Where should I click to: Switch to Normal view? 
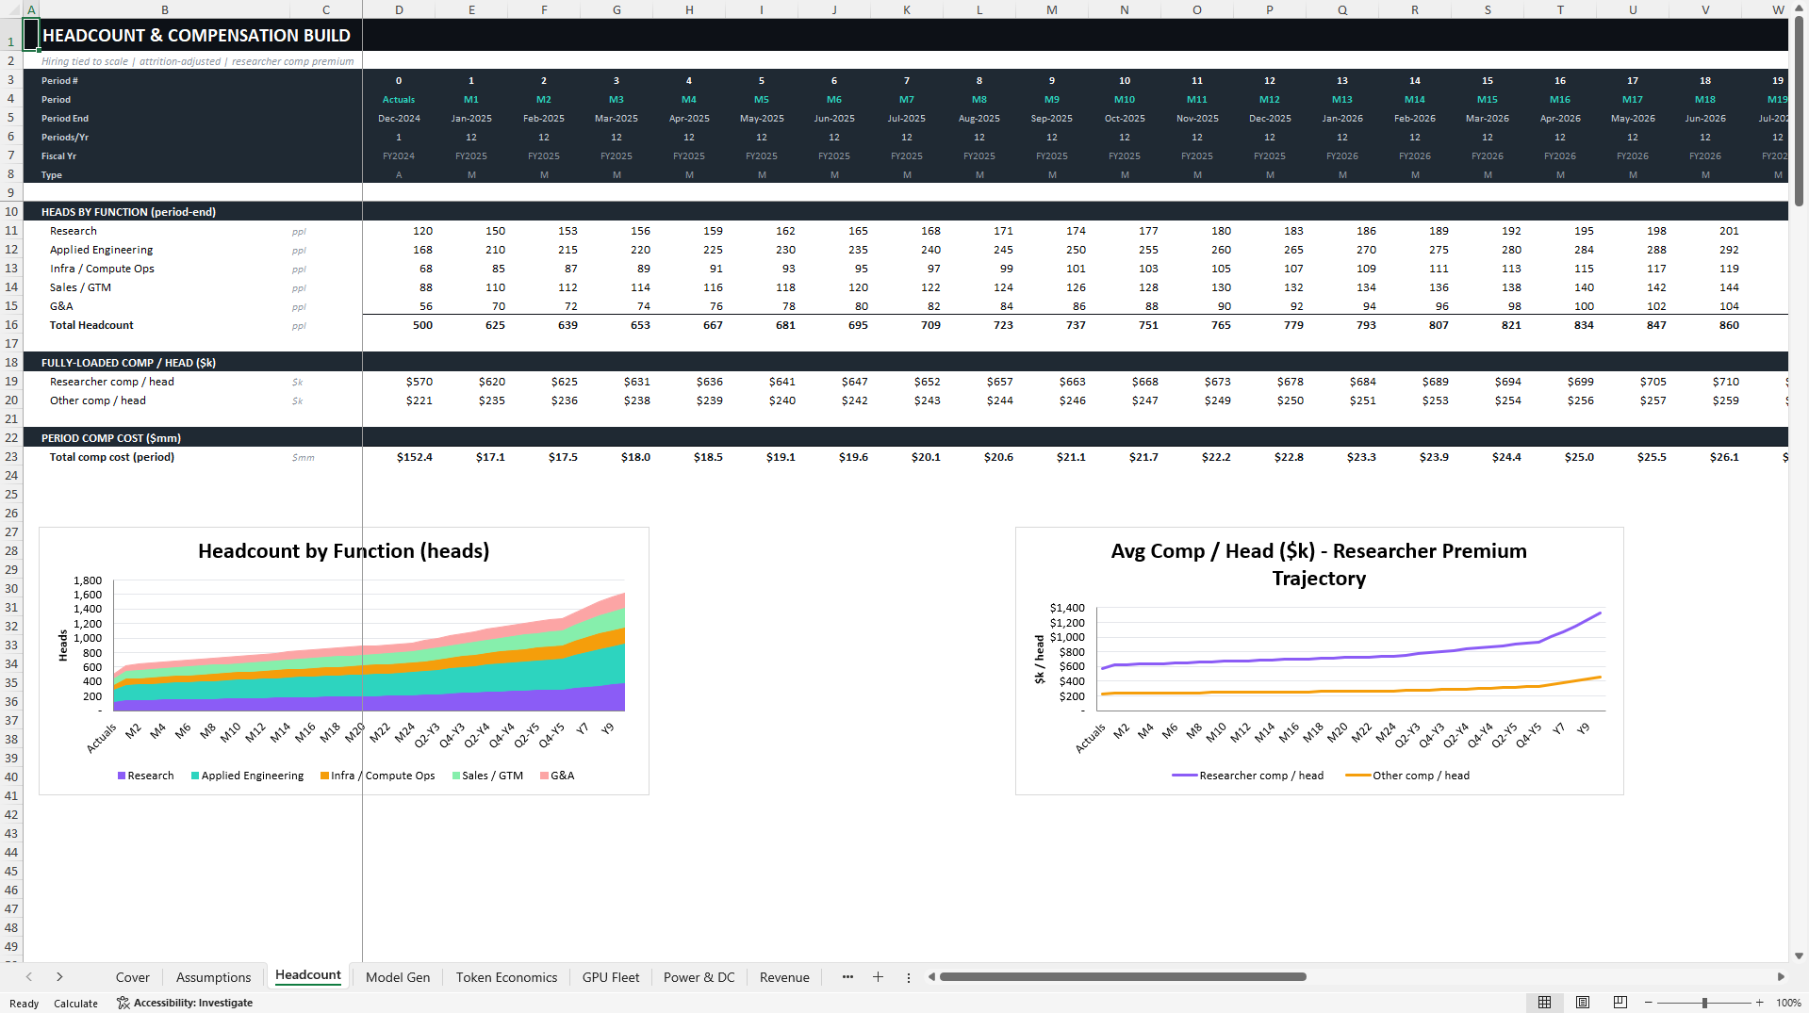click(1544, 1003)
